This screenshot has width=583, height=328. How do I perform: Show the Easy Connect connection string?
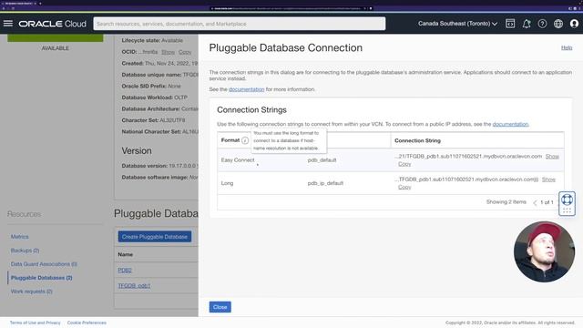552,156
